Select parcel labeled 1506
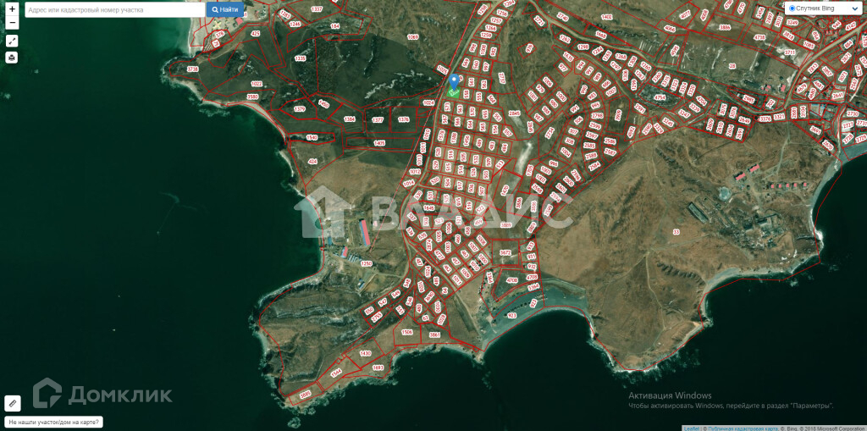 pos(407,332)
